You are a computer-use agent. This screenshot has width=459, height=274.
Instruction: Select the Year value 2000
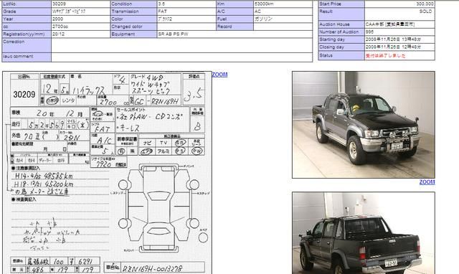(57, 19)
